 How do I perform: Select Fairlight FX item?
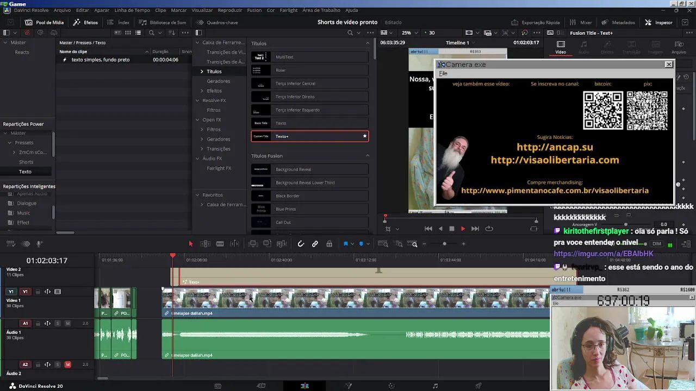tap(219, 168)
